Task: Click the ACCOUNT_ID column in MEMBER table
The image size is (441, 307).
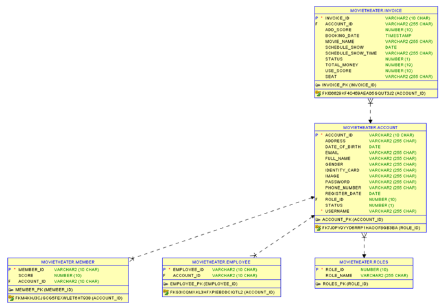Action: point(32,282)
